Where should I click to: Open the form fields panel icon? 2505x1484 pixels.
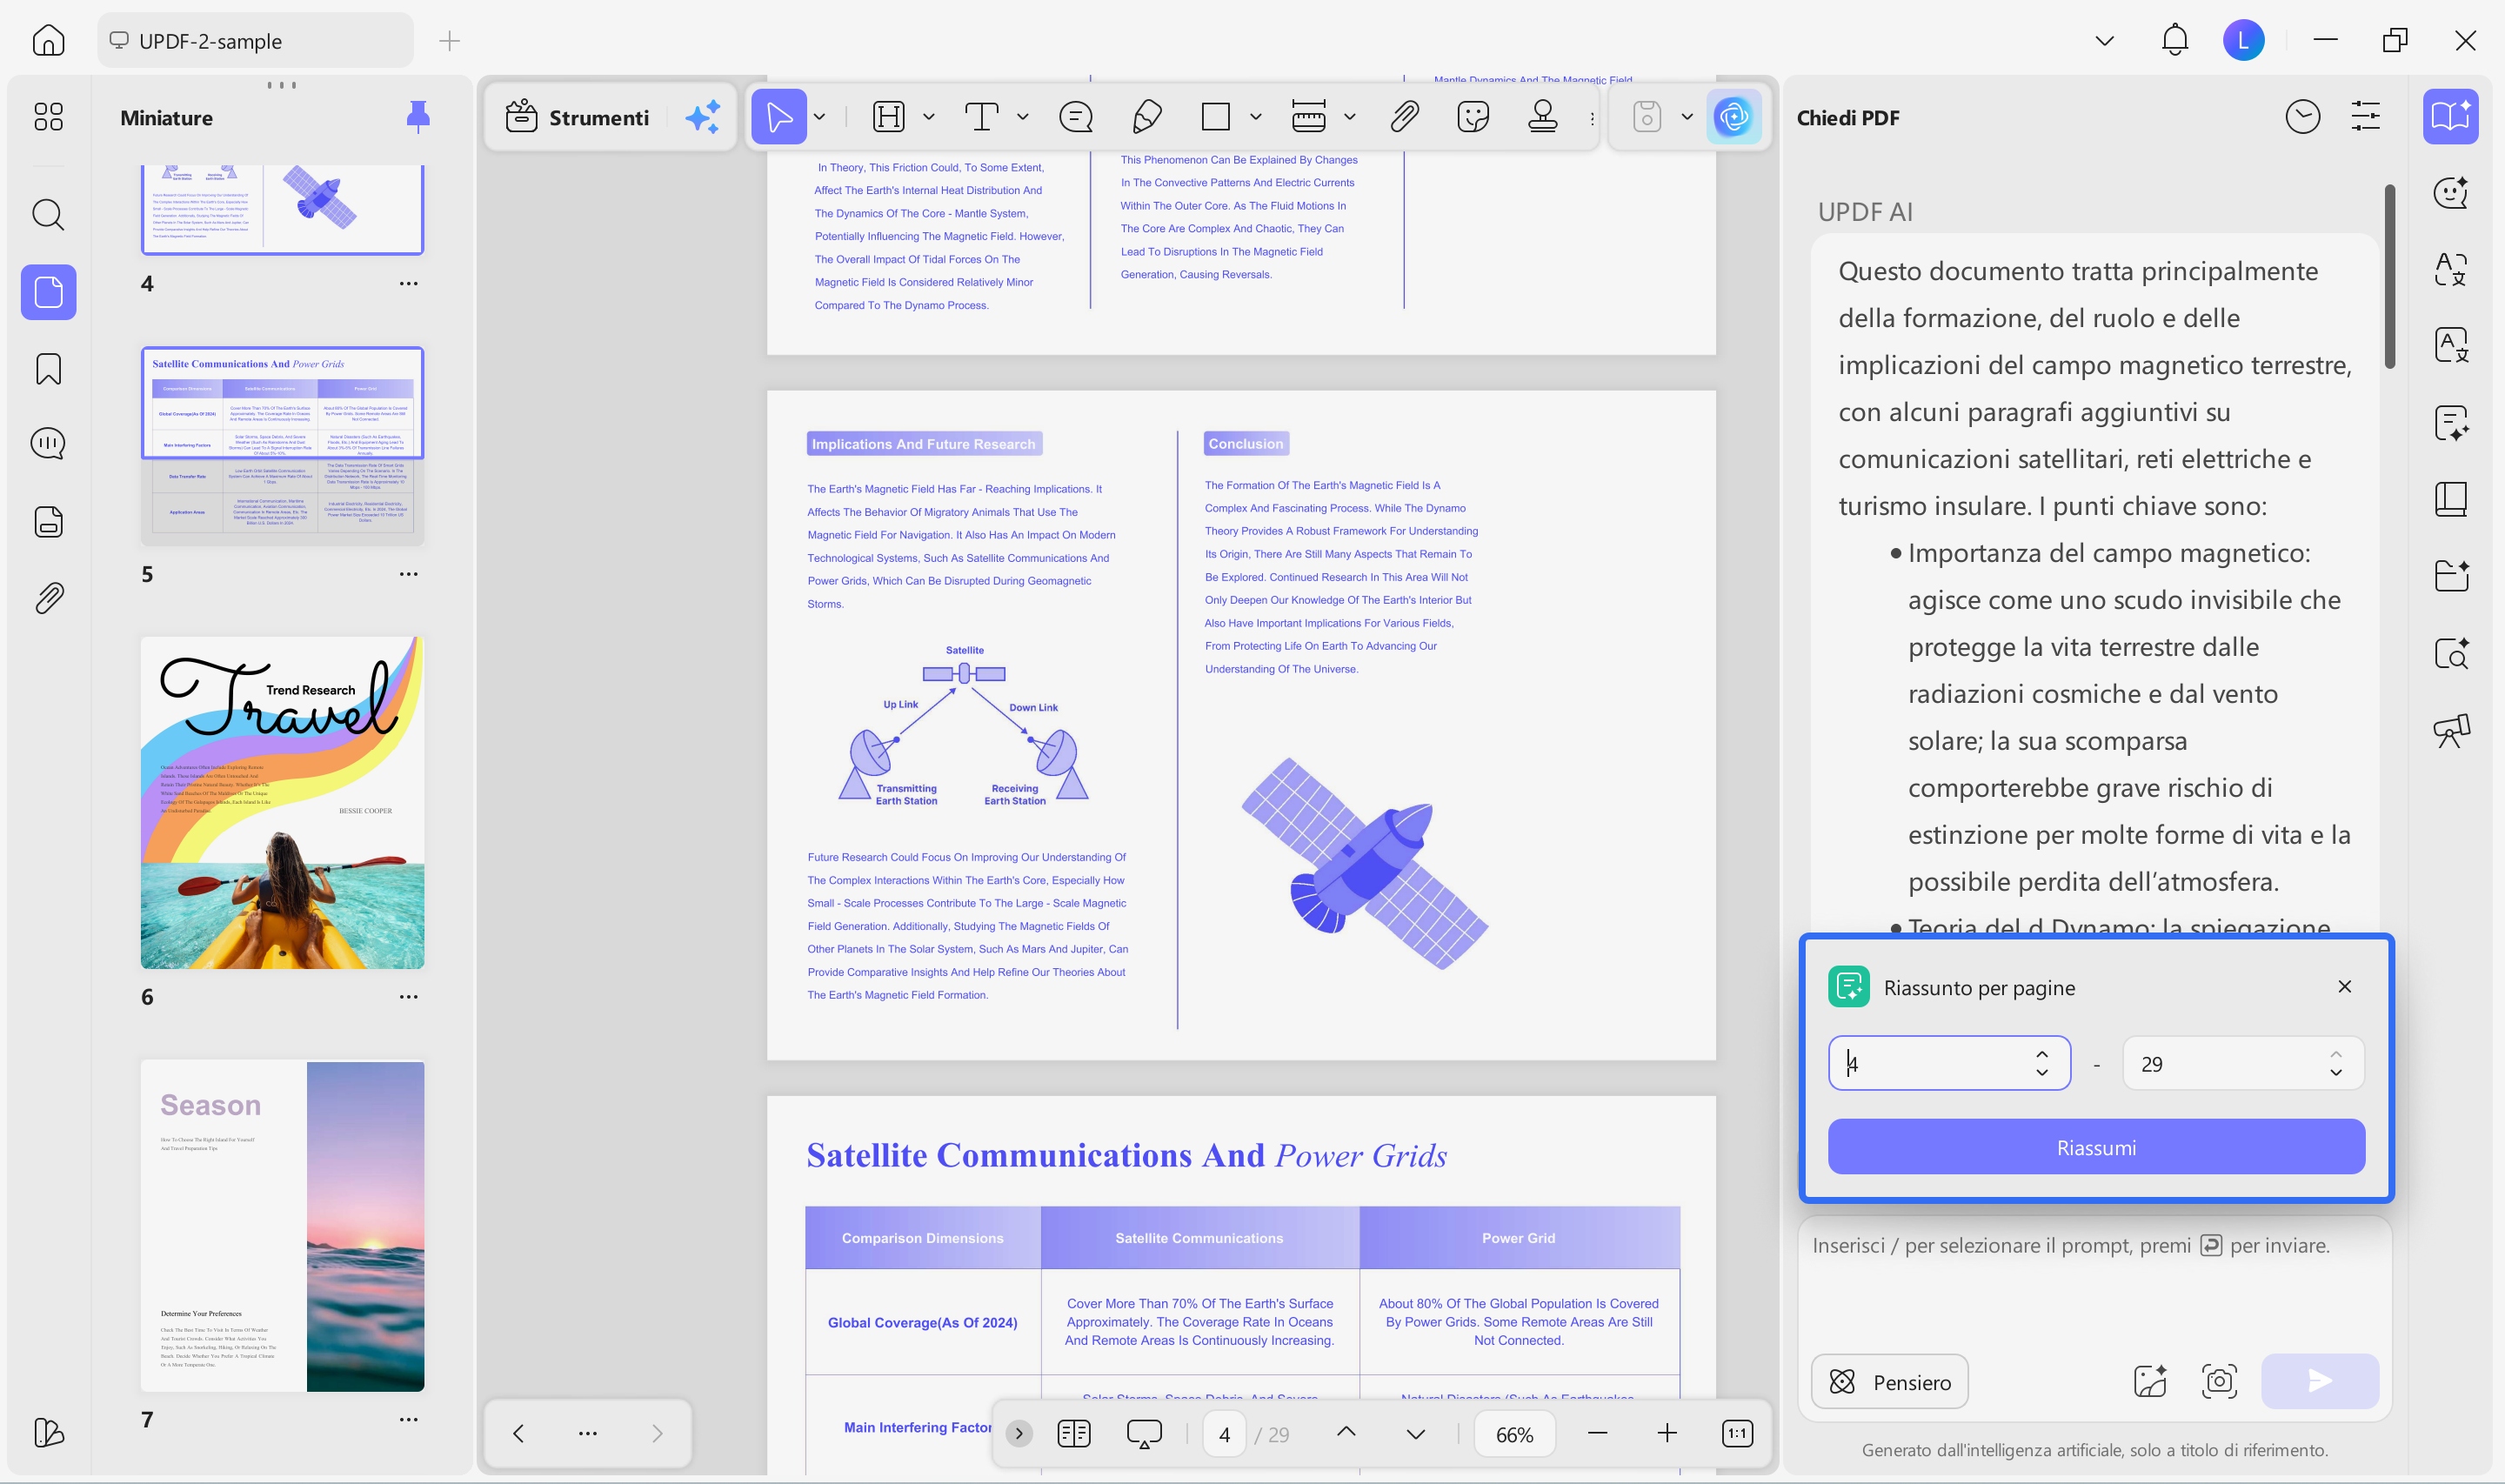pyautogui.click(x=48, y=521)
